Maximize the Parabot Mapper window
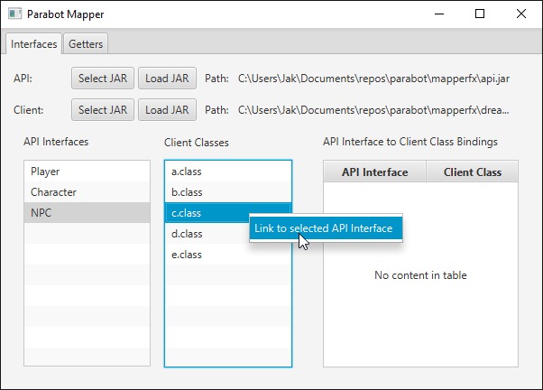This screenshot has width=543, height=390. [x=480, y=14]
